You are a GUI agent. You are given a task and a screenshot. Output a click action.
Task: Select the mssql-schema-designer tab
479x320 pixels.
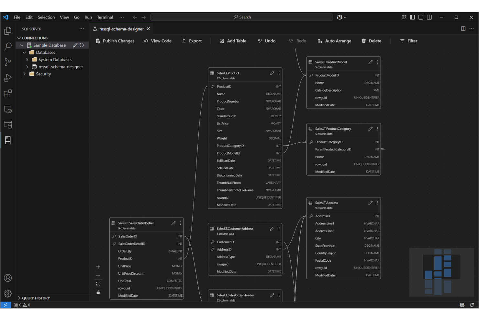(121, 29)
